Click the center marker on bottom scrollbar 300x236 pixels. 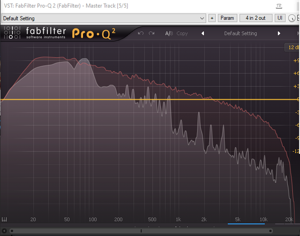click(x=141, y=231)
